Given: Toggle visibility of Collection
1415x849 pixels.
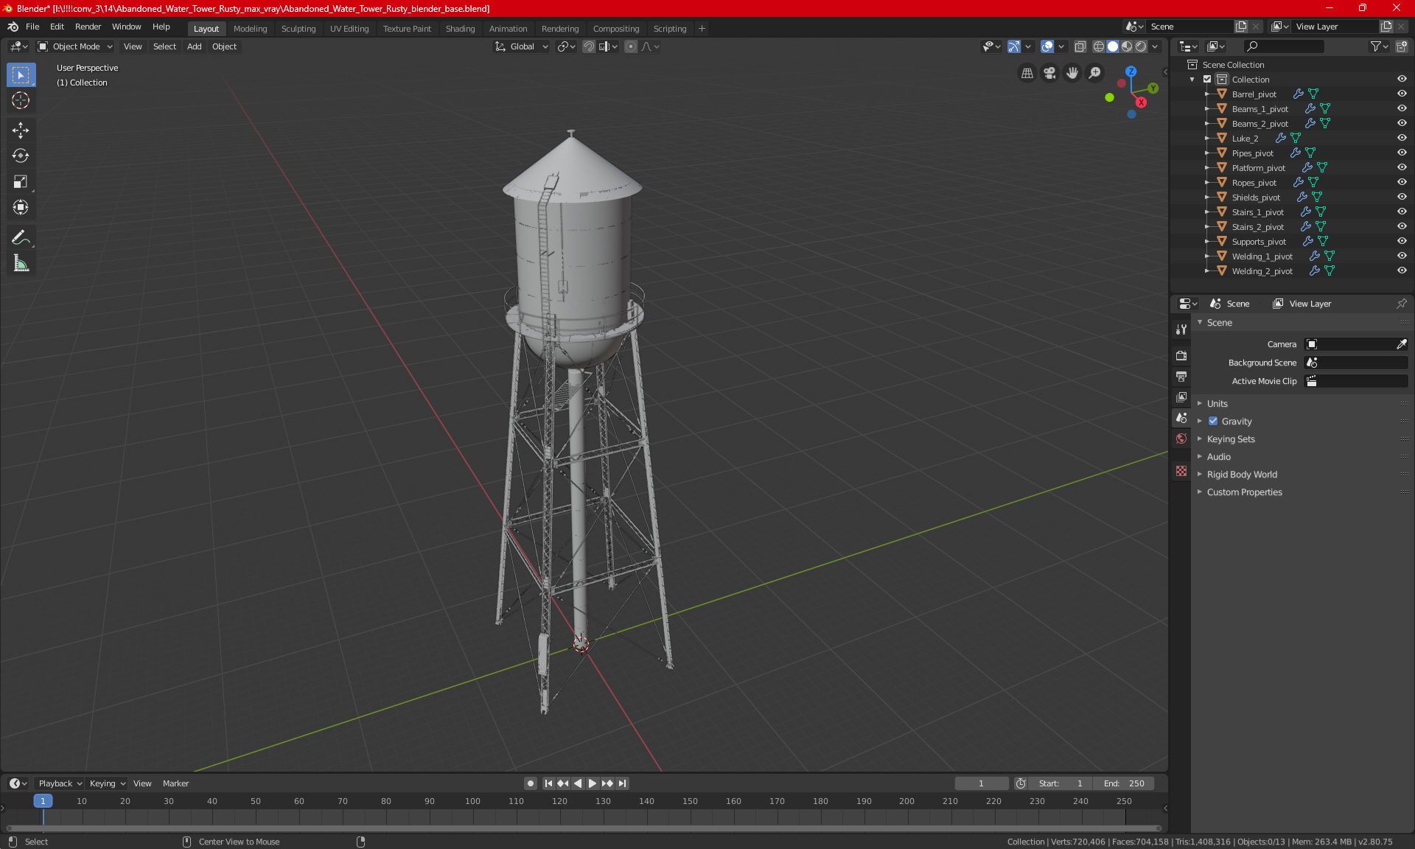Looking at the screenshot, I should point(1402,79).
